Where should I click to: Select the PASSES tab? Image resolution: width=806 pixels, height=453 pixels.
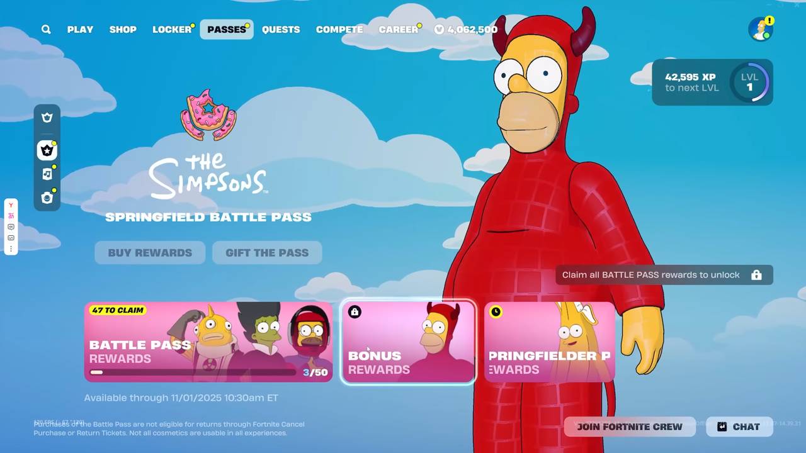click(227, 30)
